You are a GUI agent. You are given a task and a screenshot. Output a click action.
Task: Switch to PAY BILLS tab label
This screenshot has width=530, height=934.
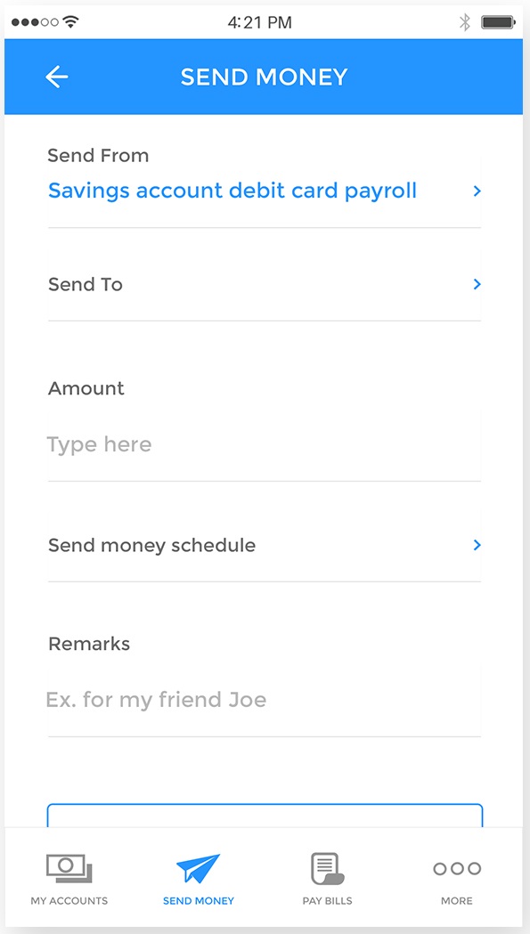327,901
